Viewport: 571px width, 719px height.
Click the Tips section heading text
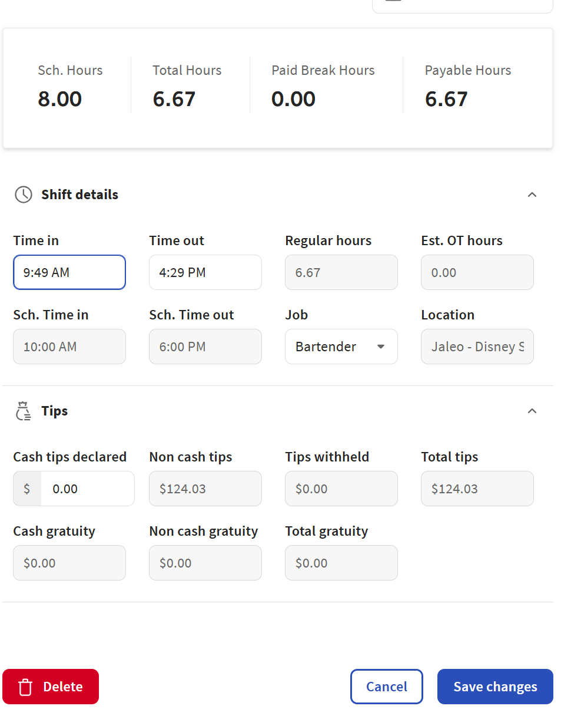[55, 411]
